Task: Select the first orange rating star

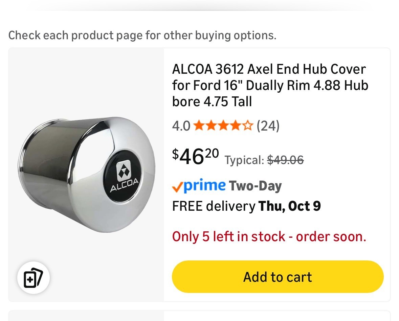Action: tap(199, 125)
